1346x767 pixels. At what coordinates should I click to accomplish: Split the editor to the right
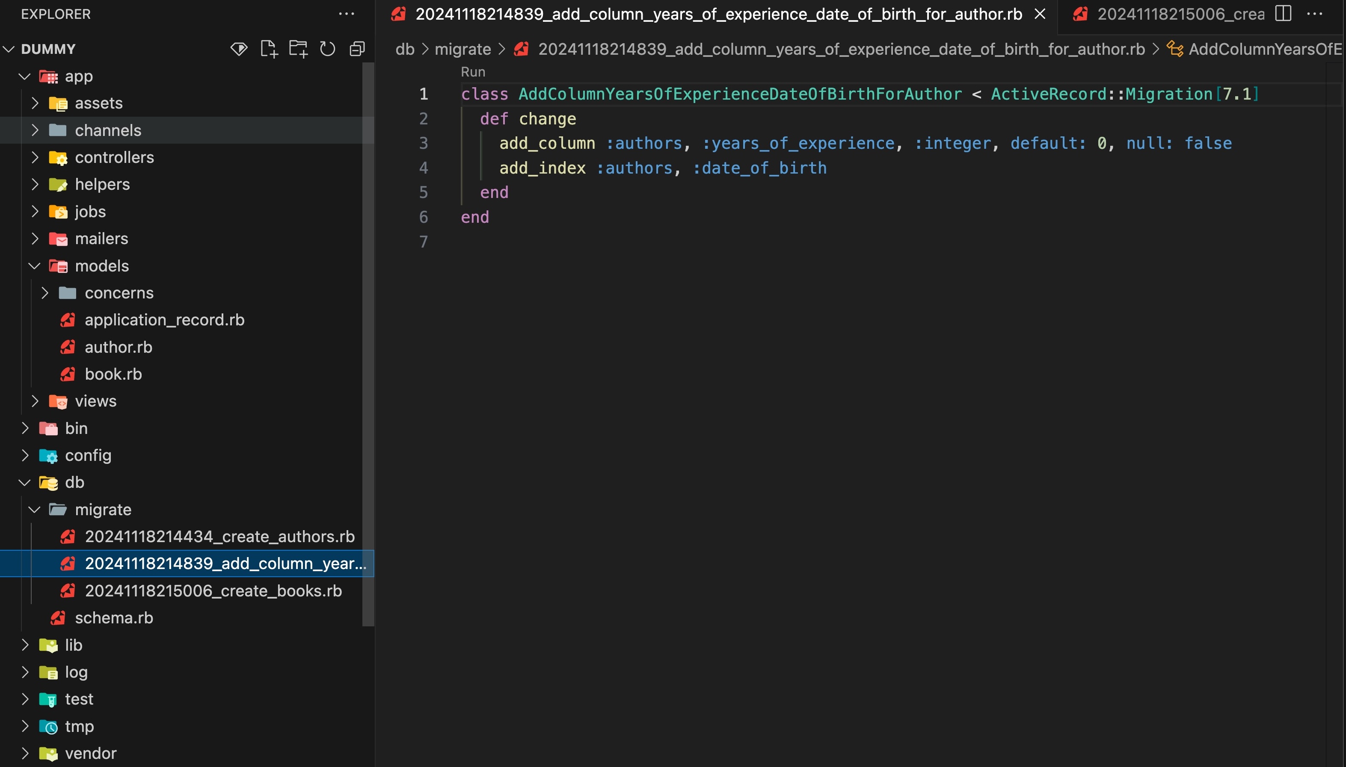(x=1283, y=14)
